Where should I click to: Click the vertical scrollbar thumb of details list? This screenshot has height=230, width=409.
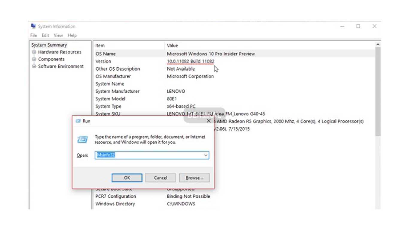point(378,91)
